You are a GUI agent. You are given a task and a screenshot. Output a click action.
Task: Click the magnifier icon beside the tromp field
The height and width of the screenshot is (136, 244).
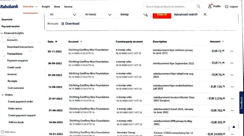click(x=146, y=15)
